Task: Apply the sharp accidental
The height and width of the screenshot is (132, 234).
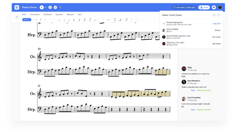Action: tap(41, 20)
